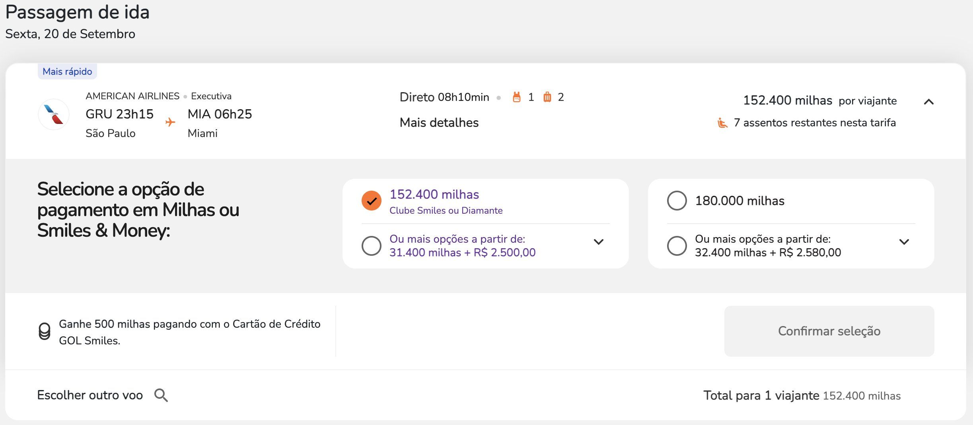Click the American Airlines logo
973x425 pixels.
tap(54, 114)
